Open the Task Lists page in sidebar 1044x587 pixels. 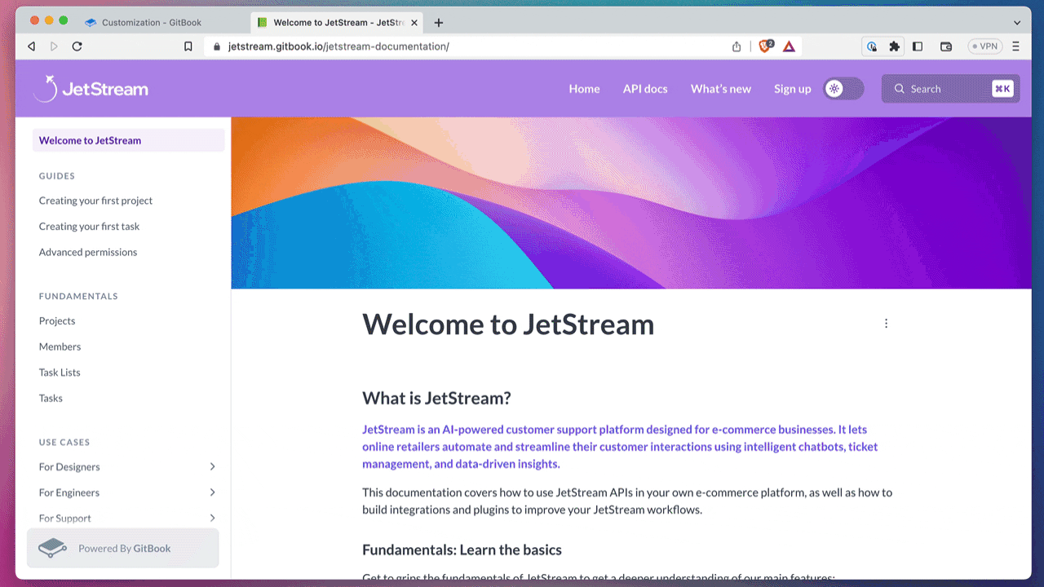click(60, 373)
